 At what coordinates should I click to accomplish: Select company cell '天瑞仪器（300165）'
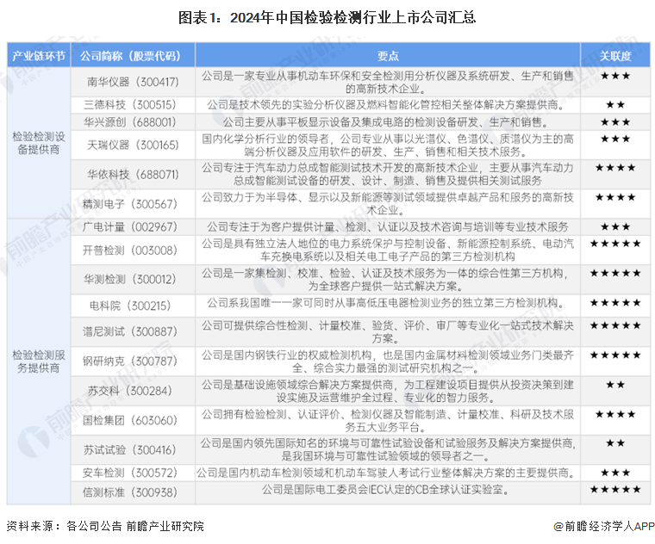[133, 145]
